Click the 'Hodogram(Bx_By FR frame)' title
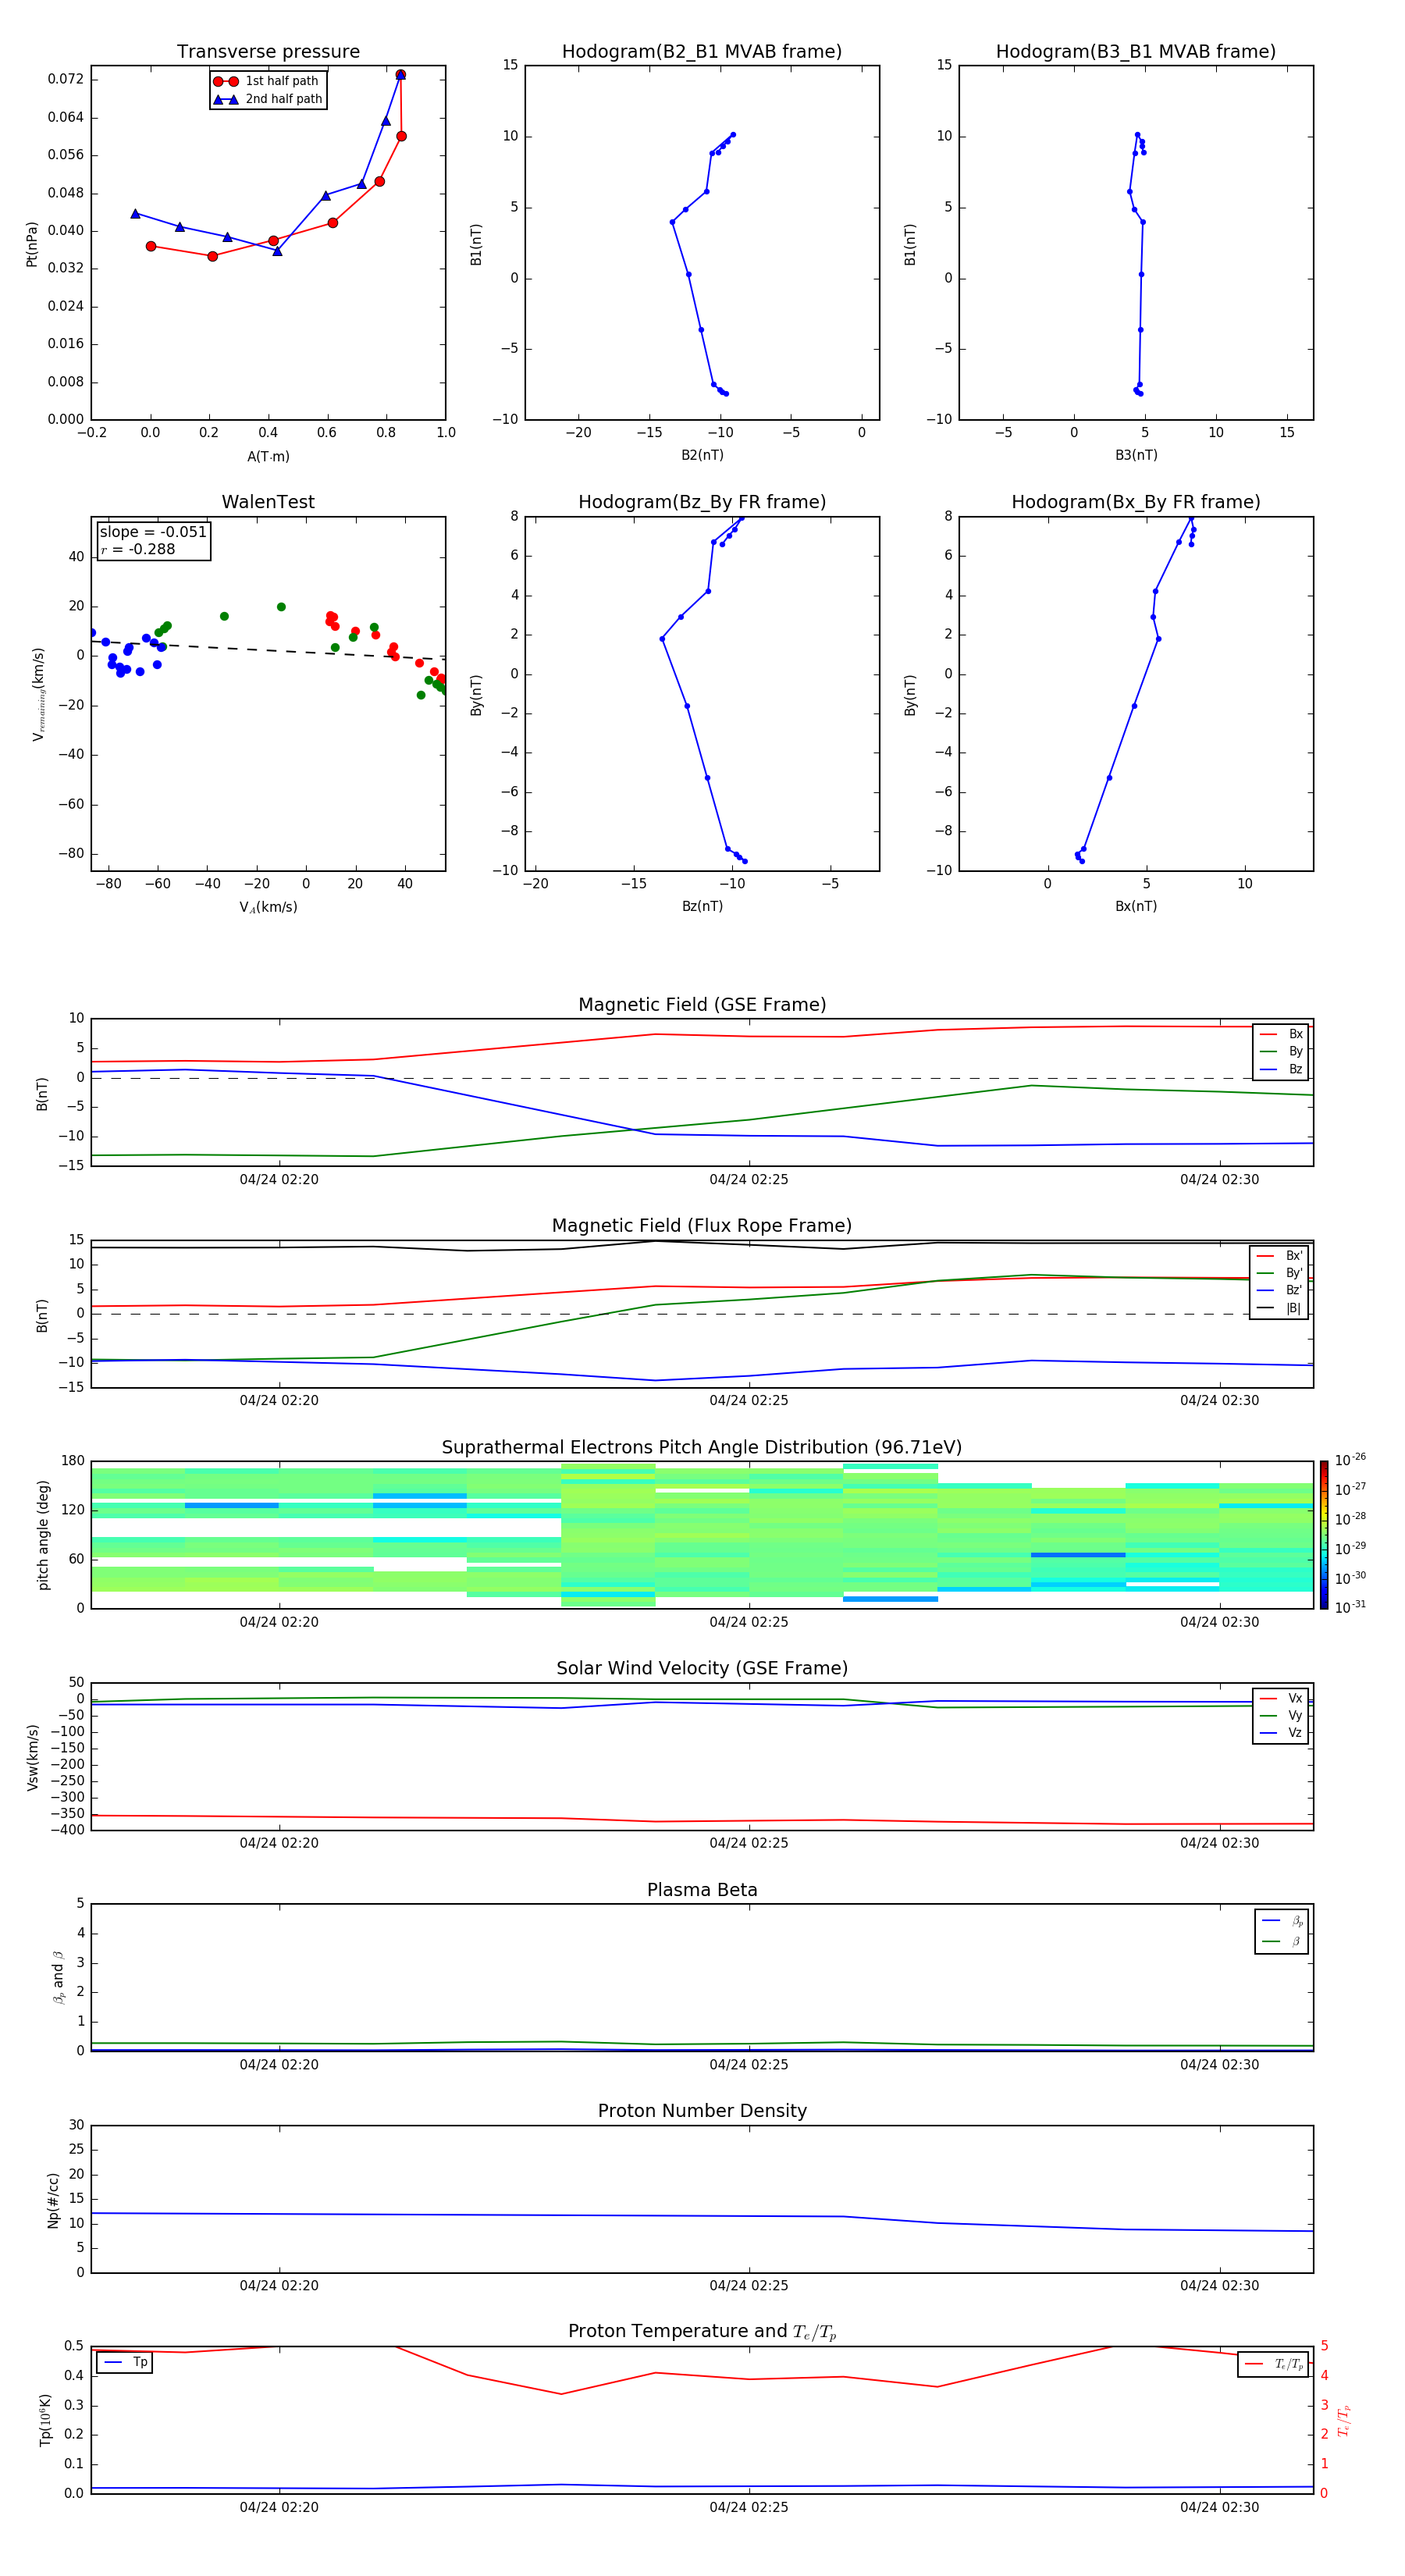Screen dimensions: 1405x2576 click(x=1136, y=502)
